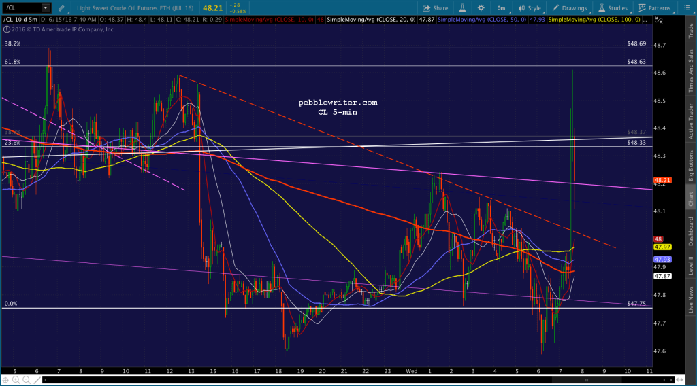Click the red 48.21 price bubble on axis

click(x=662, y=180)
